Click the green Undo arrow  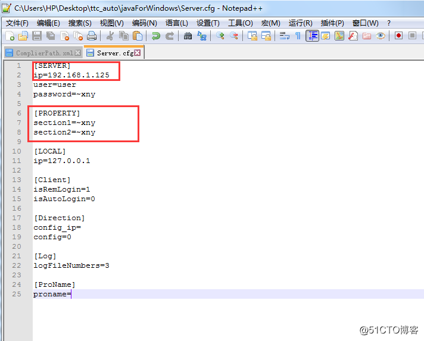point(156,36)
